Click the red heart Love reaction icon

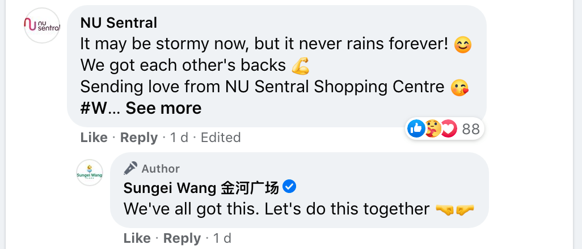pyautogui.click(x=448, y=129)
